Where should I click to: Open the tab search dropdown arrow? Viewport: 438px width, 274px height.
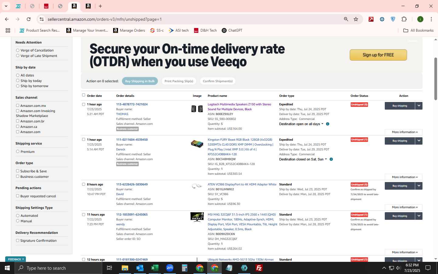click(x=6, y=6)
